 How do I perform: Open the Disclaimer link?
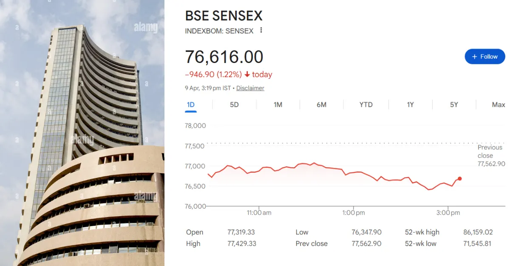coord(250,88)
